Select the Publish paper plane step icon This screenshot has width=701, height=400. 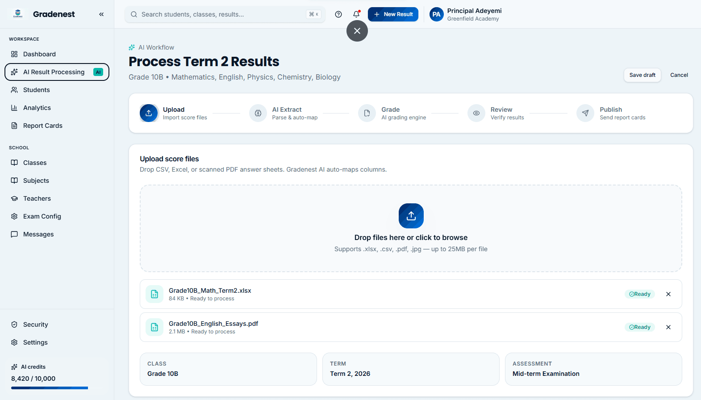click(x=585, y=113)
